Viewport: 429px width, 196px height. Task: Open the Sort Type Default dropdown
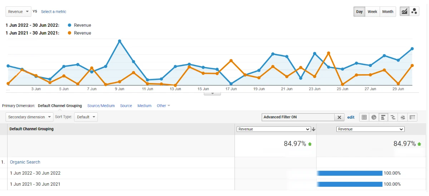click(86, 117)
